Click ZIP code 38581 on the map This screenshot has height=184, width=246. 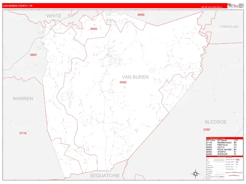coord(33,55)
